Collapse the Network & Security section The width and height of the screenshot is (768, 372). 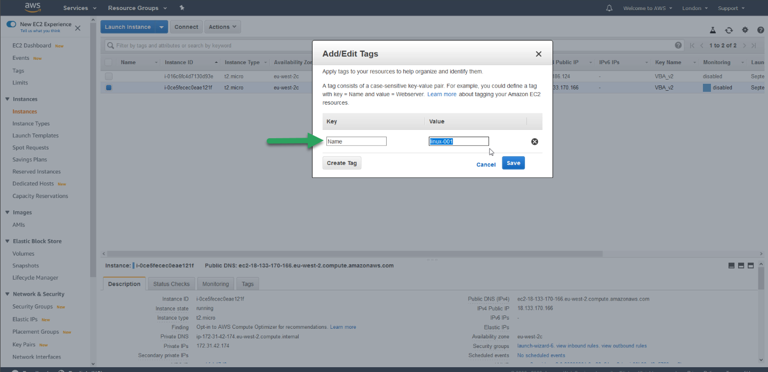coord(7,294)
